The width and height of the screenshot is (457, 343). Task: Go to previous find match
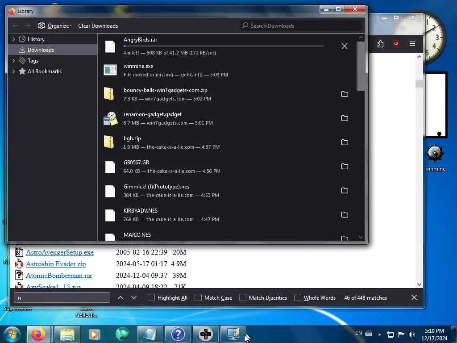coord(120,297)
